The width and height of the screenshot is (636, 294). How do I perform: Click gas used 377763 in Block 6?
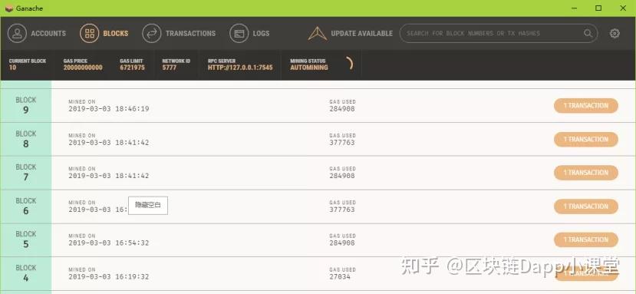click(342, 210)
